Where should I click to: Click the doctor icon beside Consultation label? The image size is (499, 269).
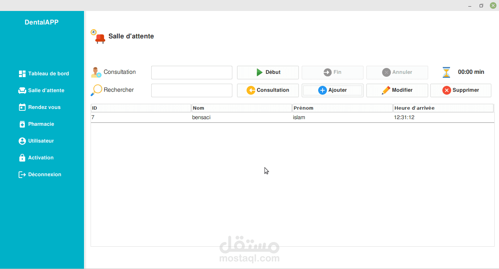coord(96,72)
